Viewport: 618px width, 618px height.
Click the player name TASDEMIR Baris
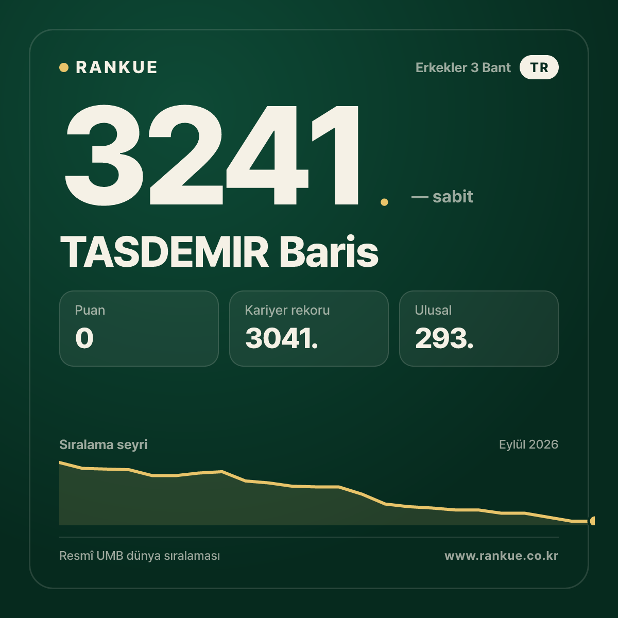click(219, 252)
